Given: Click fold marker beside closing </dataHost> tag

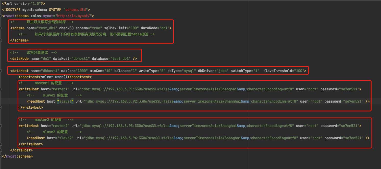Looking at the screenshot, I should (x=1, y=150).
